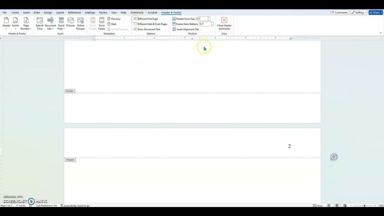This screenshot has height=216, width=384.
Task: Open the Header dropdown in the ribbon
Action: click(x=6, y=23)
